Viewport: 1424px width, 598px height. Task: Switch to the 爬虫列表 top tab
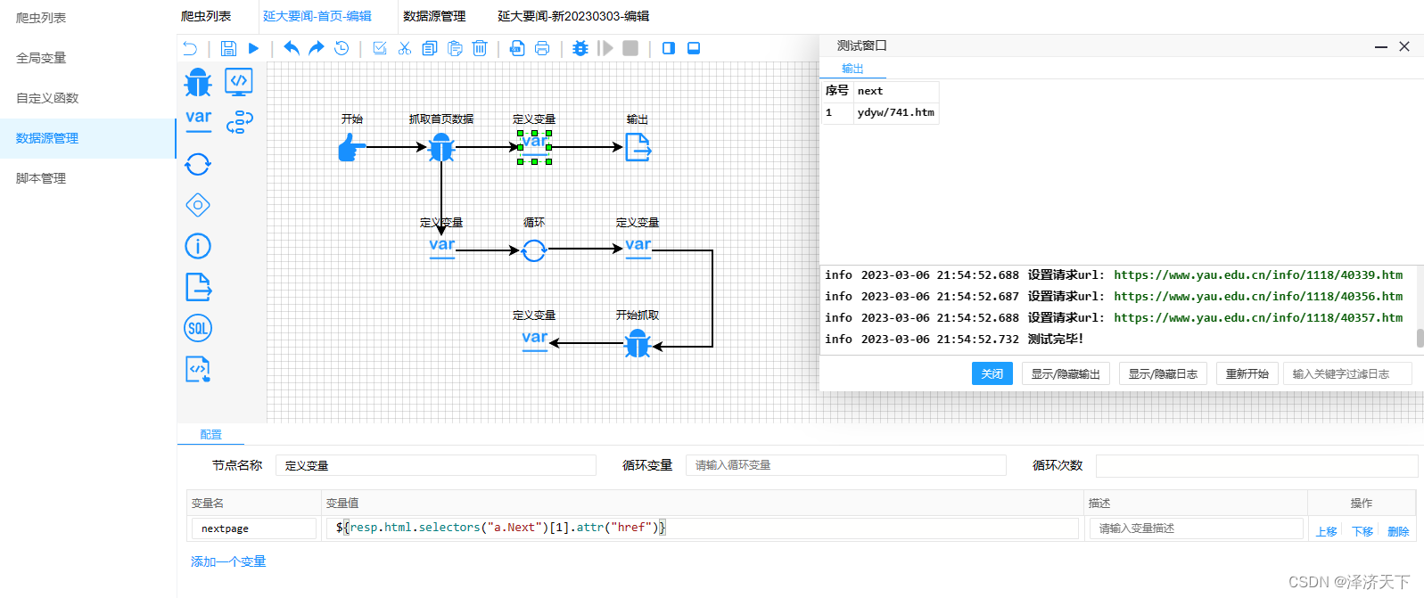coord(206,16)
